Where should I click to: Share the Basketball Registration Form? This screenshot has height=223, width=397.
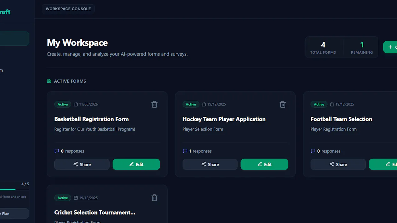click(82, 164)
